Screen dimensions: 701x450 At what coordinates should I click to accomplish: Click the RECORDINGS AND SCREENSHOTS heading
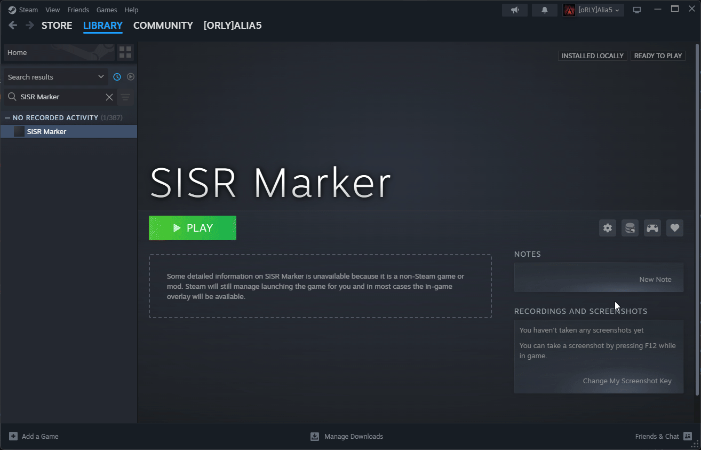click(x=580, y=311)
